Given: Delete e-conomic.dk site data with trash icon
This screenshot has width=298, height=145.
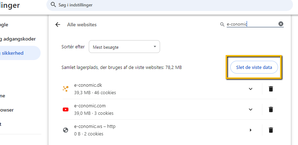Looking at the screenshot, I should pyautogui.click(x=271, y=89).
